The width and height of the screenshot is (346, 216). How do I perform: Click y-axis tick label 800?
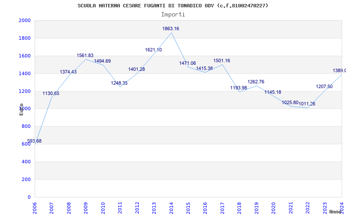(26, 126)
